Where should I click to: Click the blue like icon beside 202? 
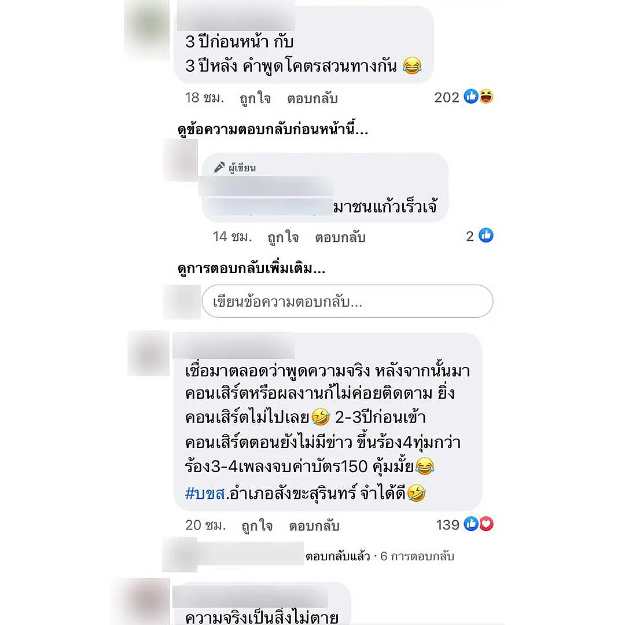pyautogui.click(x=470, y=97)
